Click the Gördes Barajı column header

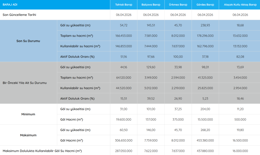[x=205, y=5]
